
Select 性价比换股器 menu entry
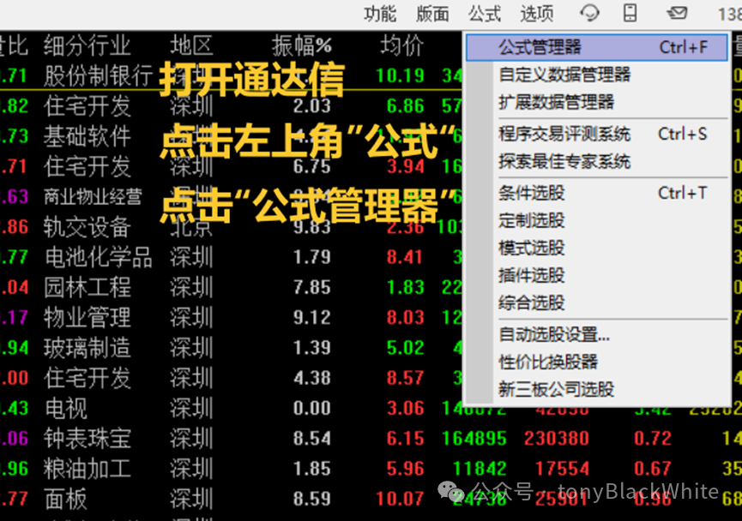[x=597, y=362]
